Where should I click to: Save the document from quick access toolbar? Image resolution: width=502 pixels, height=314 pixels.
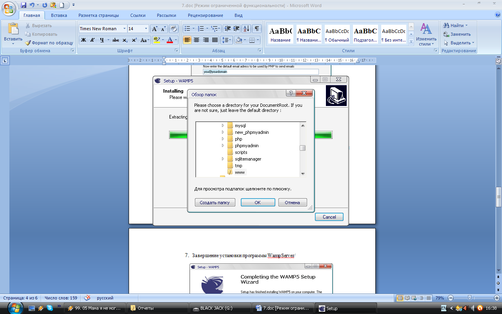point(24,5)
